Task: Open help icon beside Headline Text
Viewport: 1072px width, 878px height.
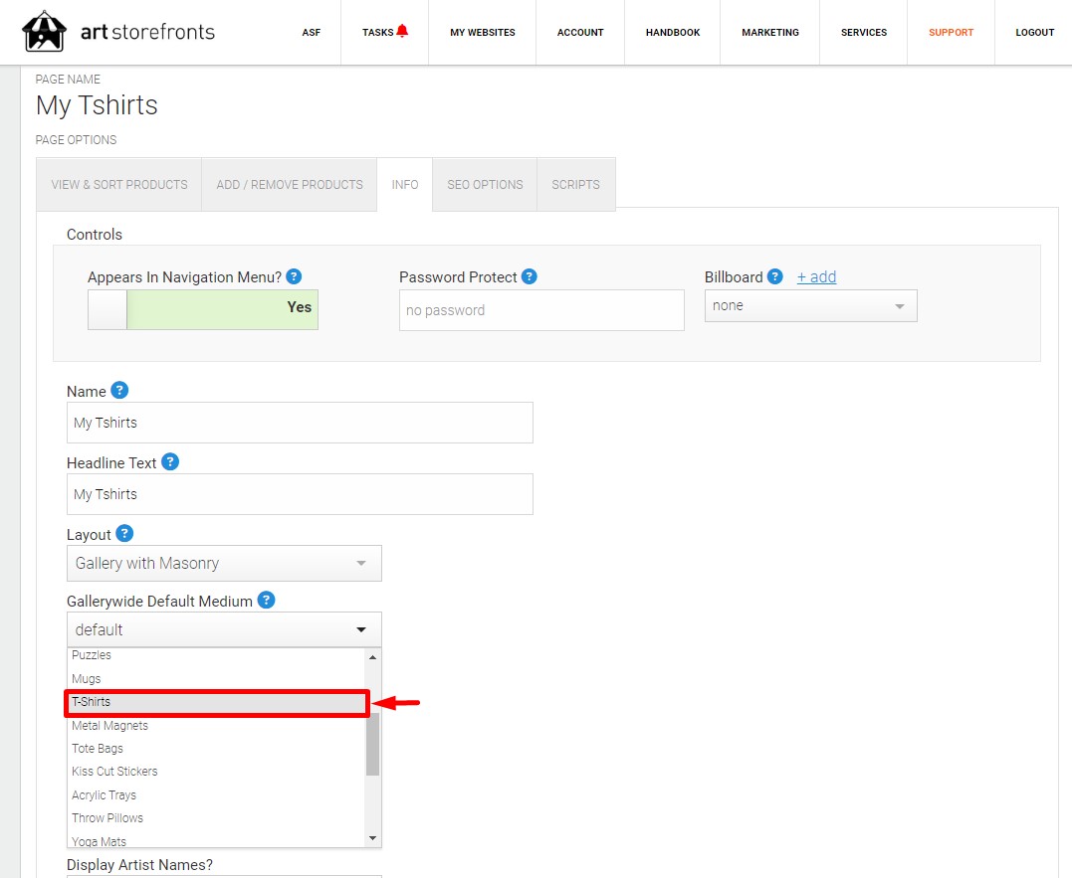Action: (170, 461)
